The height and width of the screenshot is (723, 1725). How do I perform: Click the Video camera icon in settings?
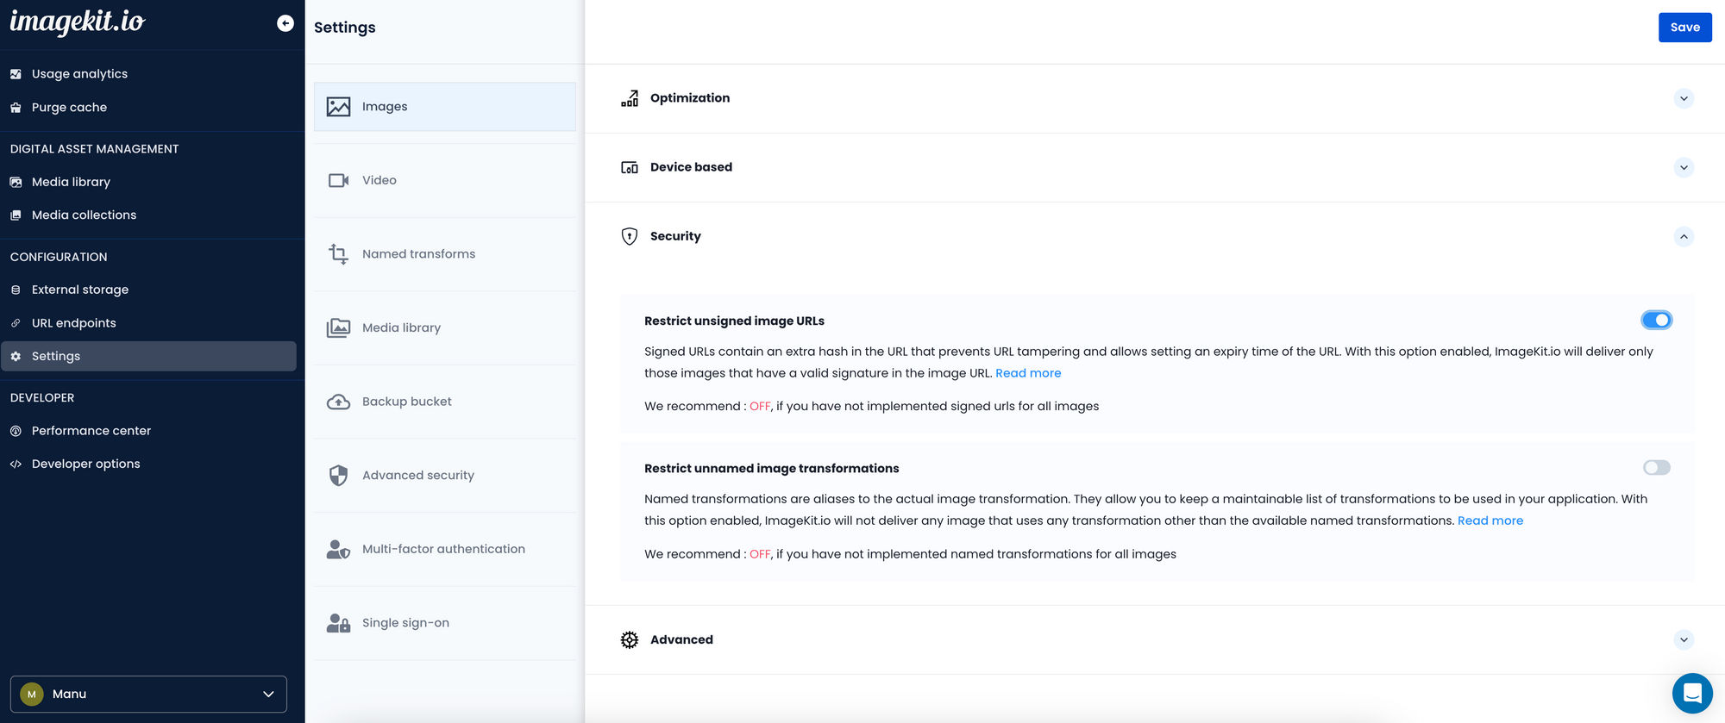point(338,180)
